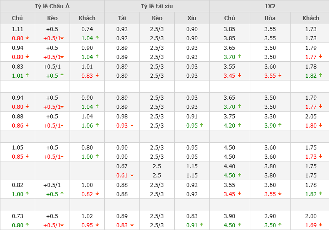Click the 2.05 away odds value
Image resolution: width=329 pixels, height=230 pixels.
(x=311, y=116)
